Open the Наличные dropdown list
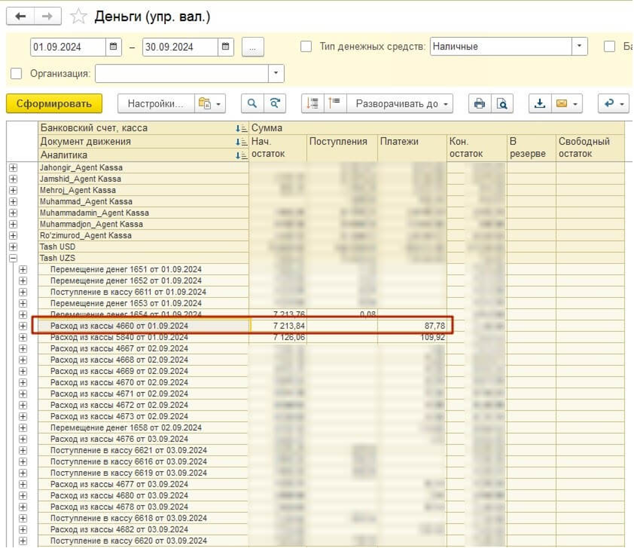Image resolution: width=634 pixels, height=548 pixels. coord(579,47)
